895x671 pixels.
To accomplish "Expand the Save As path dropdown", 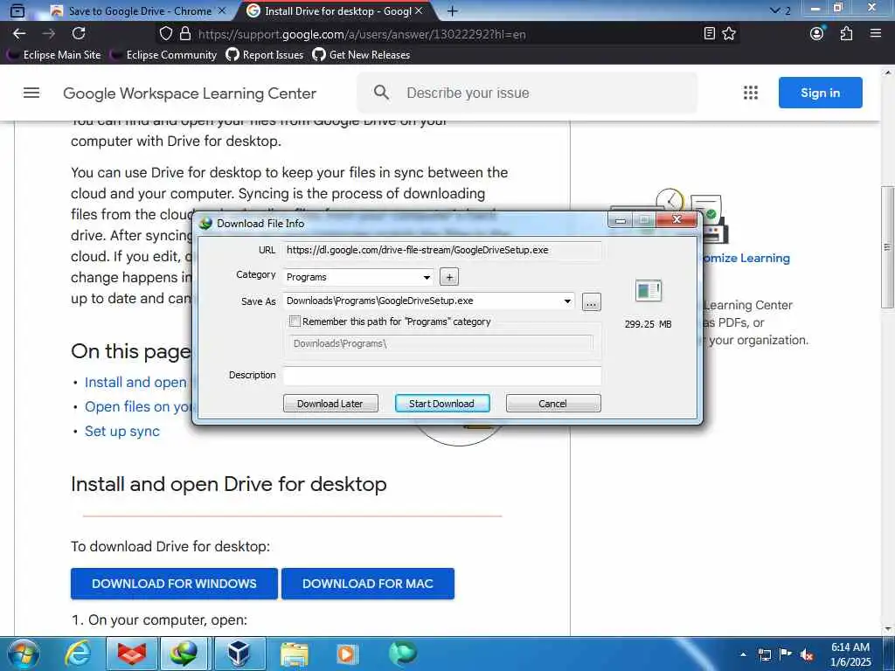I will [x=567, y=301].
